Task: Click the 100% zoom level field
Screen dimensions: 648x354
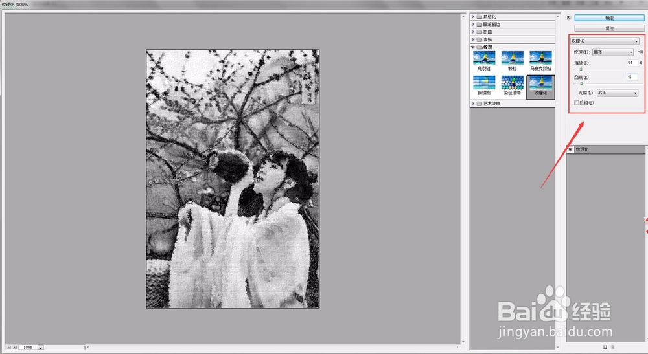Action: pyautogui.click(x=28, y=348)
